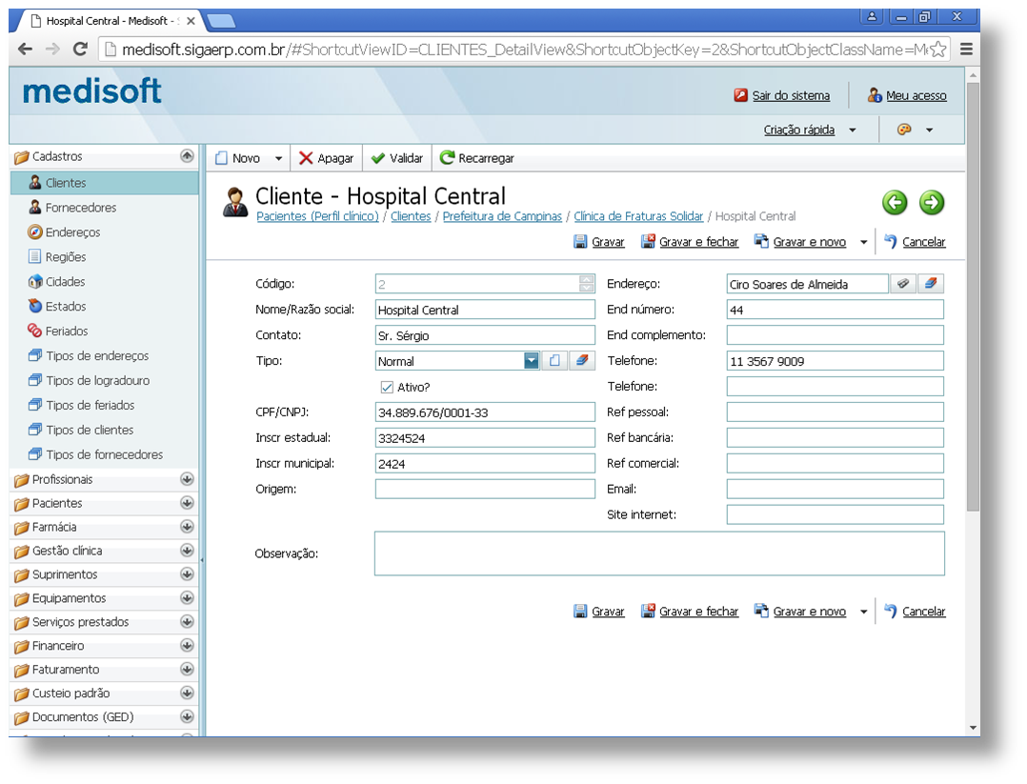Reload the page in the browser

click(80, 50)
